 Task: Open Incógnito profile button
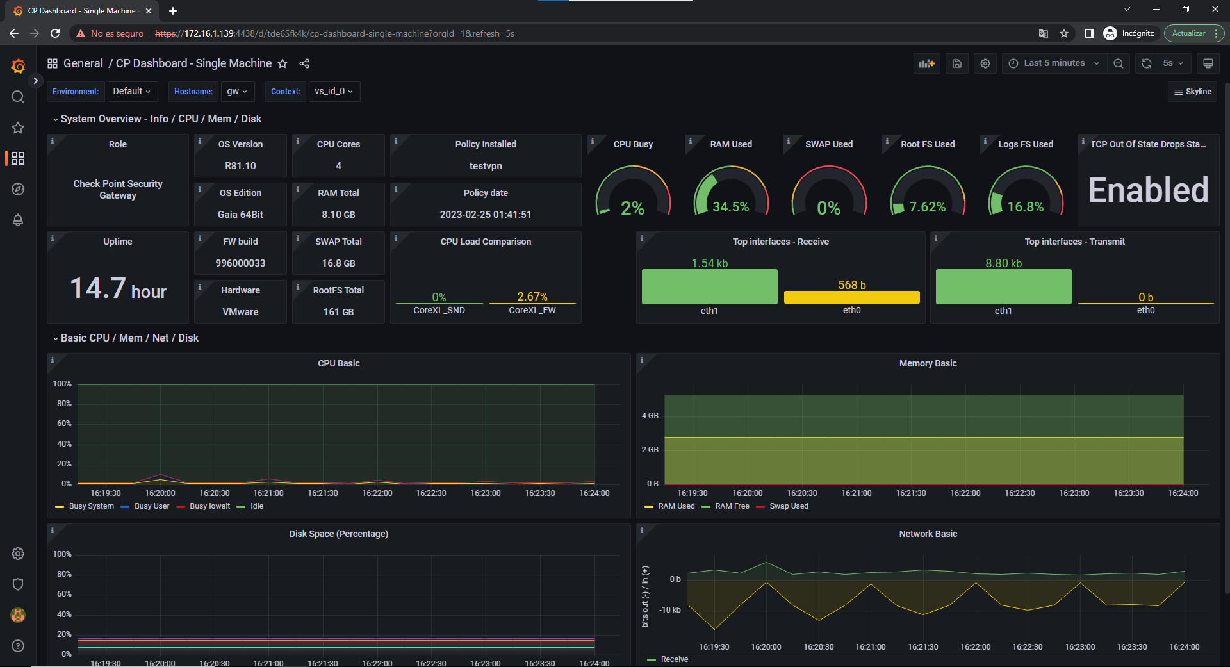point(1129,33)
